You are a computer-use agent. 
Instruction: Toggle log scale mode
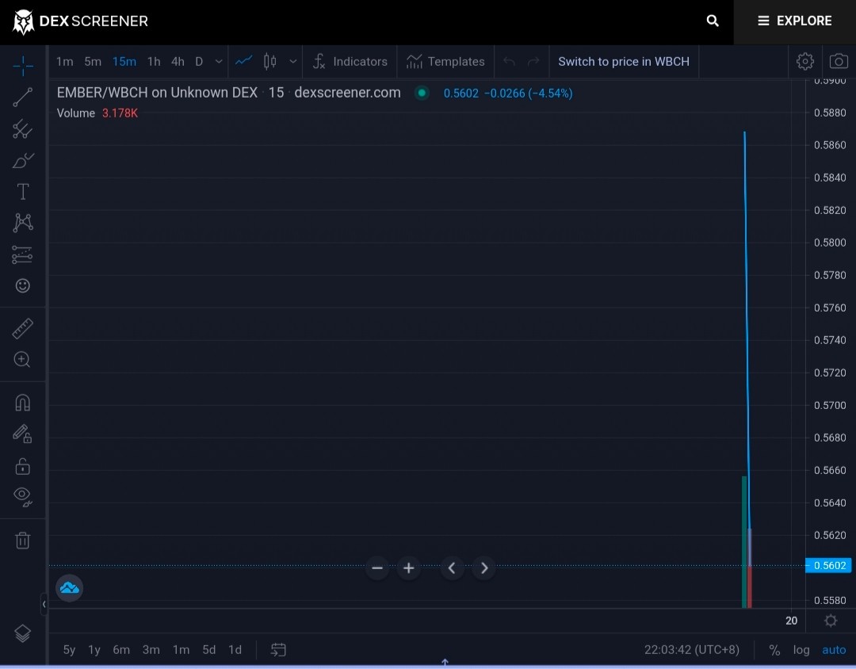coord(801,650)
